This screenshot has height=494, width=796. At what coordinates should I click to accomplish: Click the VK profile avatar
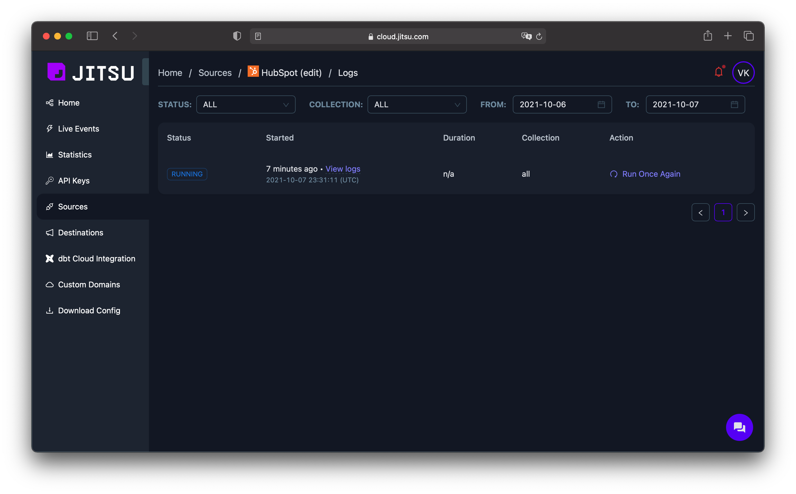pyautogui.click(x=743, y=72)
